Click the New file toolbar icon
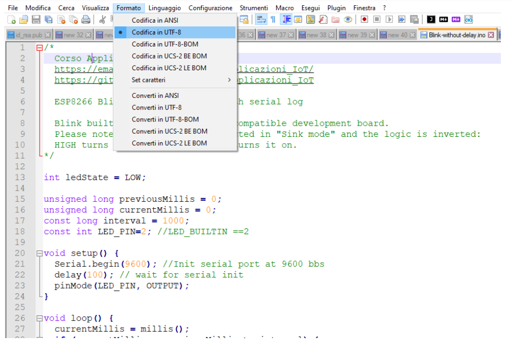 pos(12,20)
